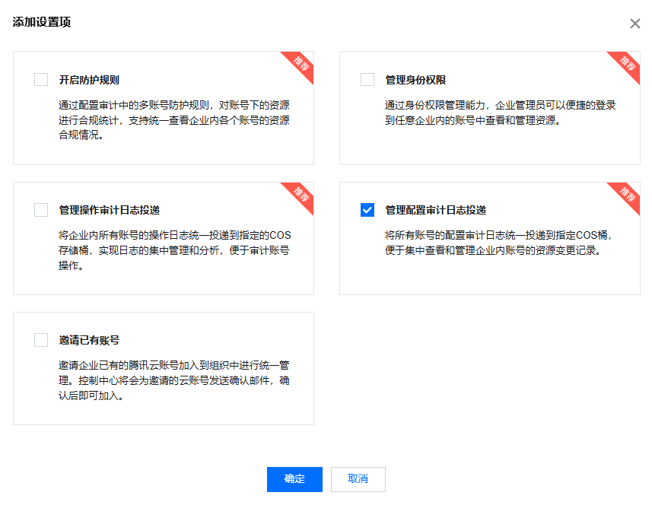Viewport: 652px width, 505px height.
Task: Uncheck 管理配置审计日志投递 checkbox
Action: (367, 210)
